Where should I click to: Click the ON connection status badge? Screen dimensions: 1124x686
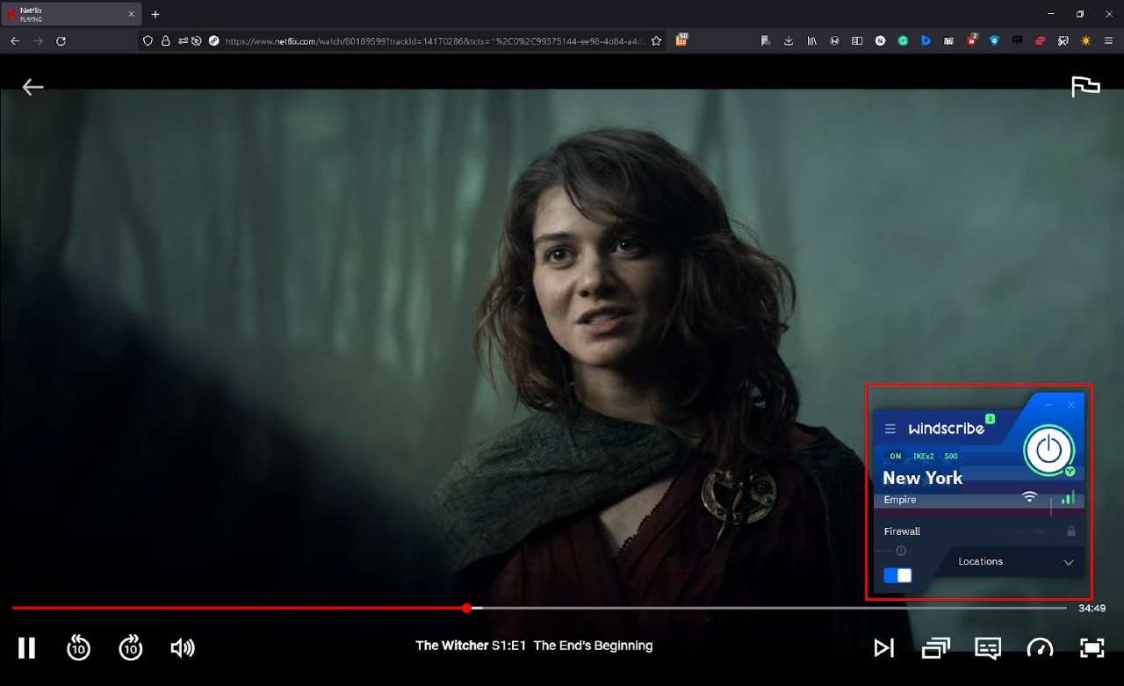[895, 457]
